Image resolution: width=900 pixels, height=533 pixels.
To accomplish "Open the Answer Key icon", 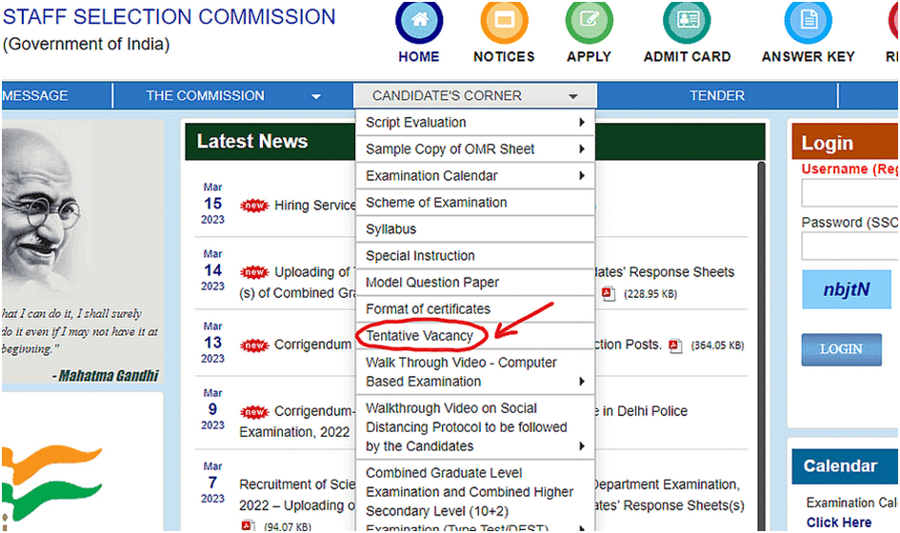I will 809,22.
